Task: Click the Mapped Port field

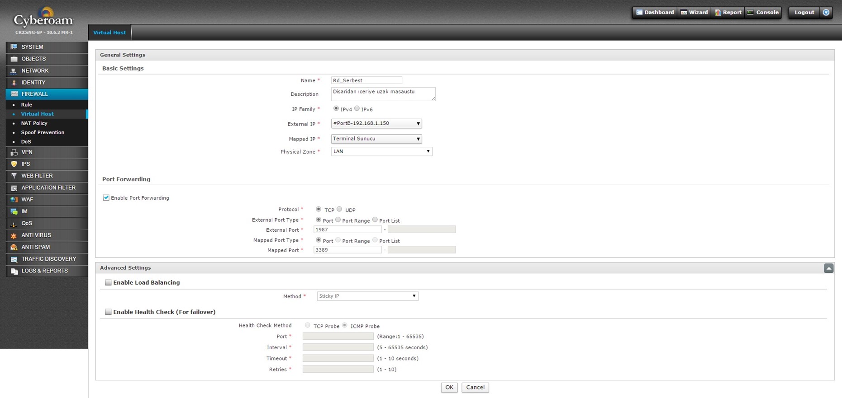Action: (347, 250)
